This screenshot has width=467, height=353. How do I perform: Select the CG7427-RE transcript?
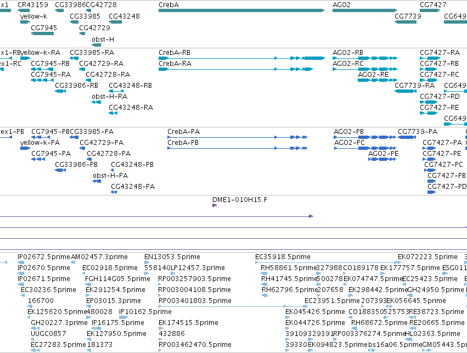click(x=429, y=113)
